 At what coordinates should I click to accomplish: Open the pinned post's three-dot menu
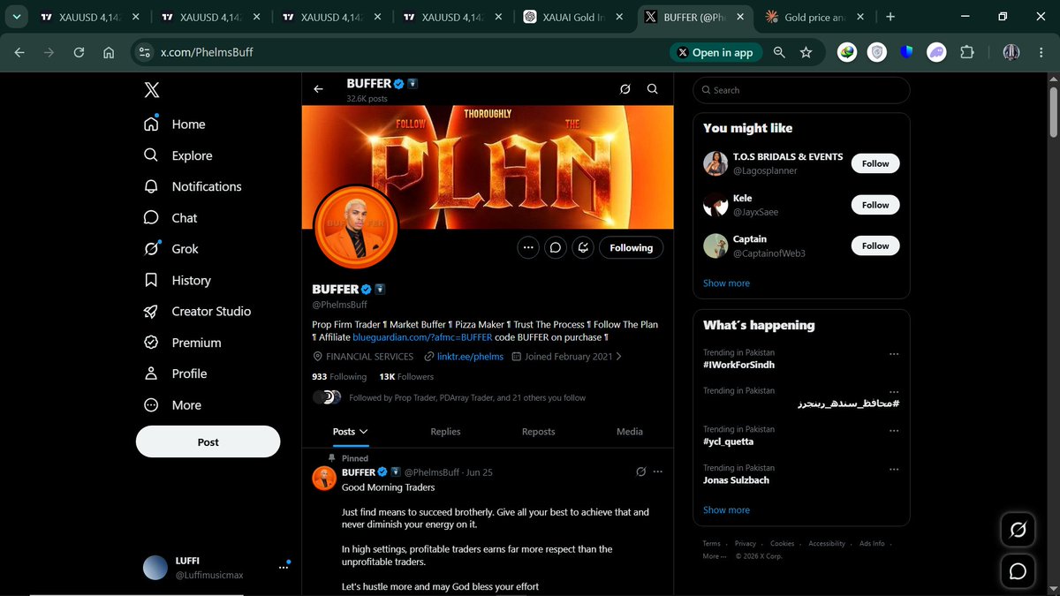tap(657, 472)
